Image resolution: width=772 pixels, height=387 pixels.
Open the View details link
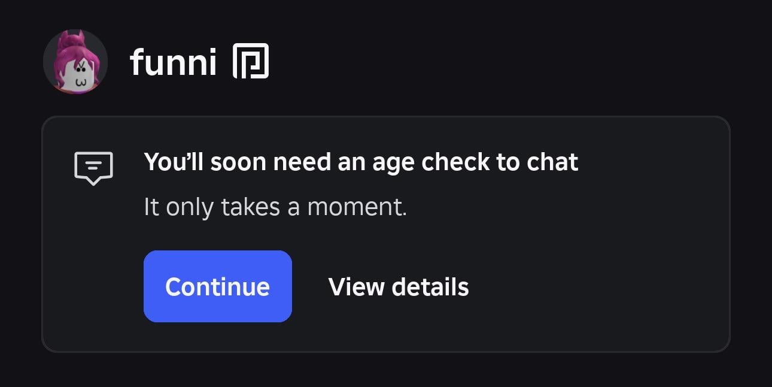click(399, 286)
